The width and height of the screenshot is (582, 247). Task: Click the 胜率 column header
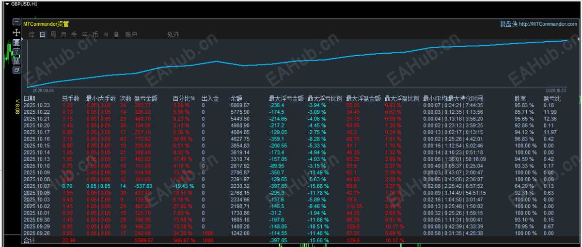(x=520, y=99)
